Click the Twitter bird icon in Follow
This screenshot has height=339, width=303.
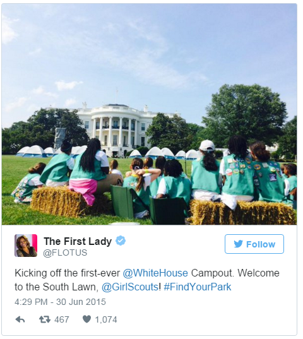point(238,244)
